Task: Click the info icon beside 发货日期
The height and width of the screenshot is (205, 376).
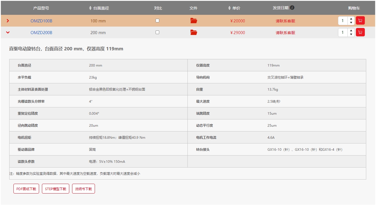Action: 292,8
